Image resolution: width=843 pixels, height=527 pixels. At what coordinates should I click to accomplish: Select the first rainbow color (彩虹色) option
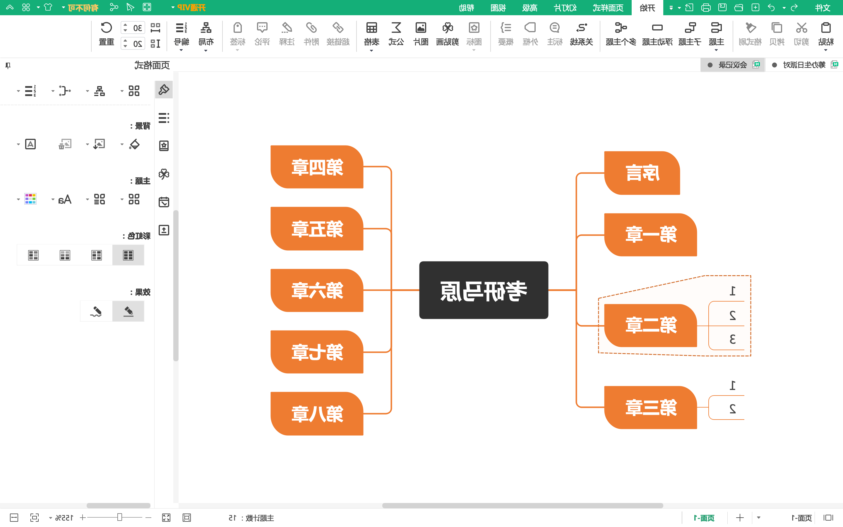coord(128,255)
